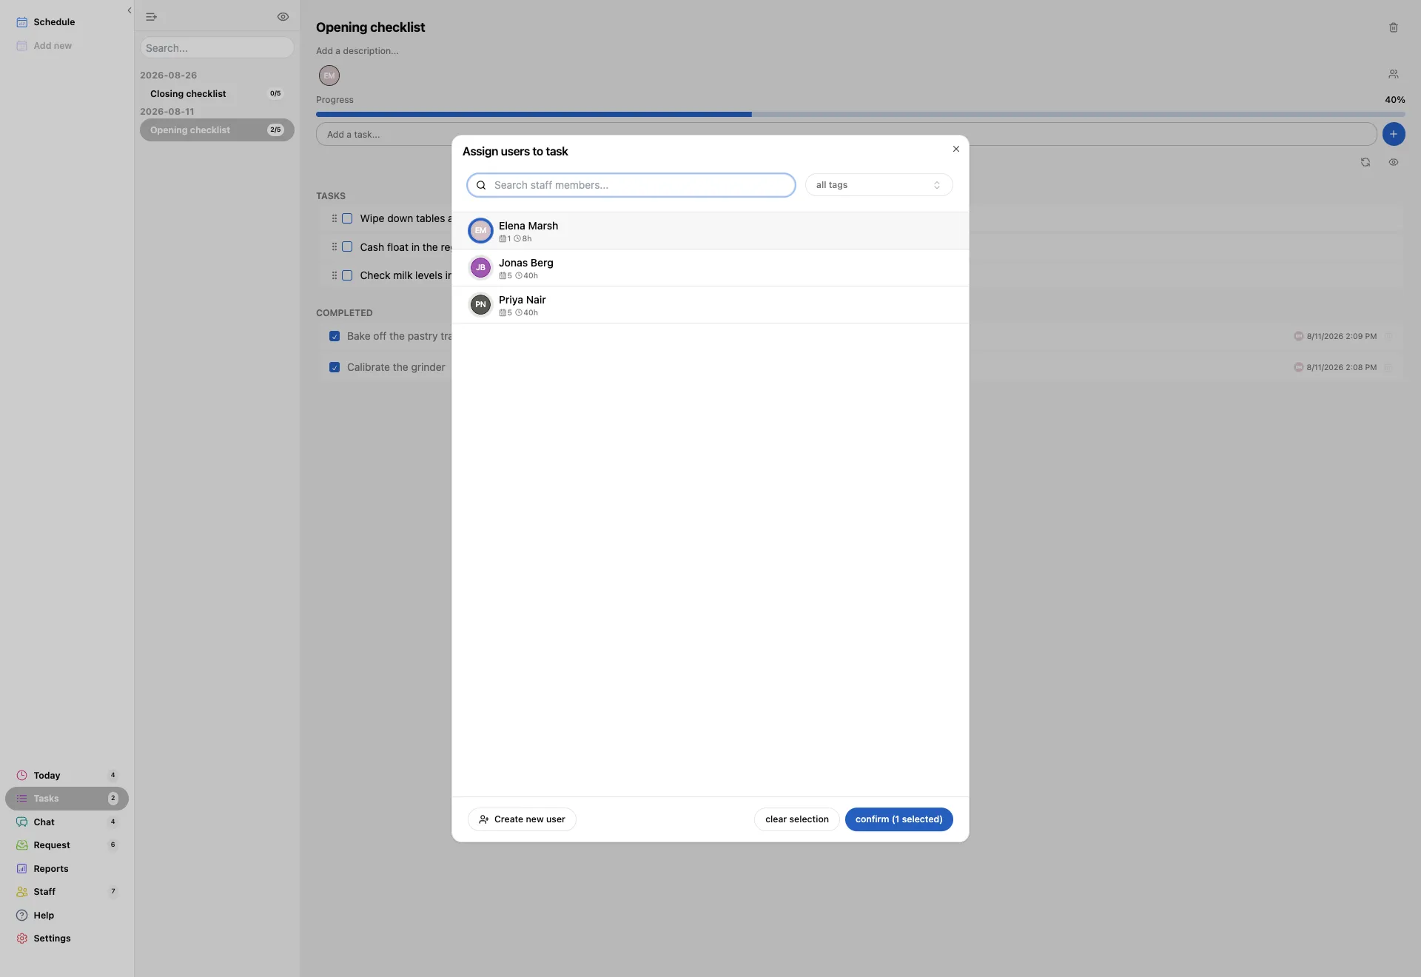
Task: Check the Check milk levels task
Action: pos(346,275)
